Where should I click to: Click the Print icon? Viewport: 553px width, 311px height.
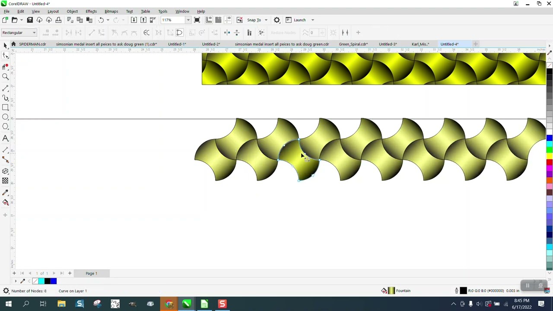click(x=58, y=20)
